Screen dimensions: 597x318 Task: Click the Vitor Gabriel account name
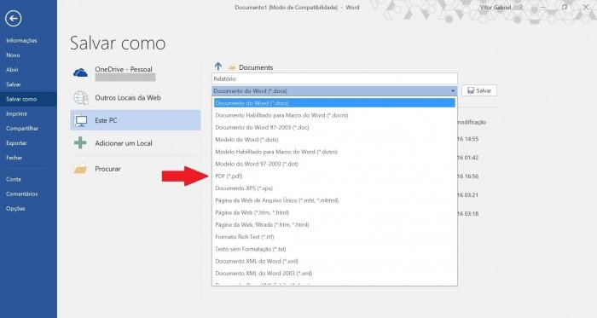pyautogui.click(x=495, y=7)
